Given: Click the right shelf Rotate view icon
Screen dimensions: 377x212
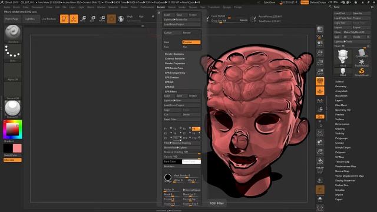Looking at the screenshot, I should click(x=320, y=161).
